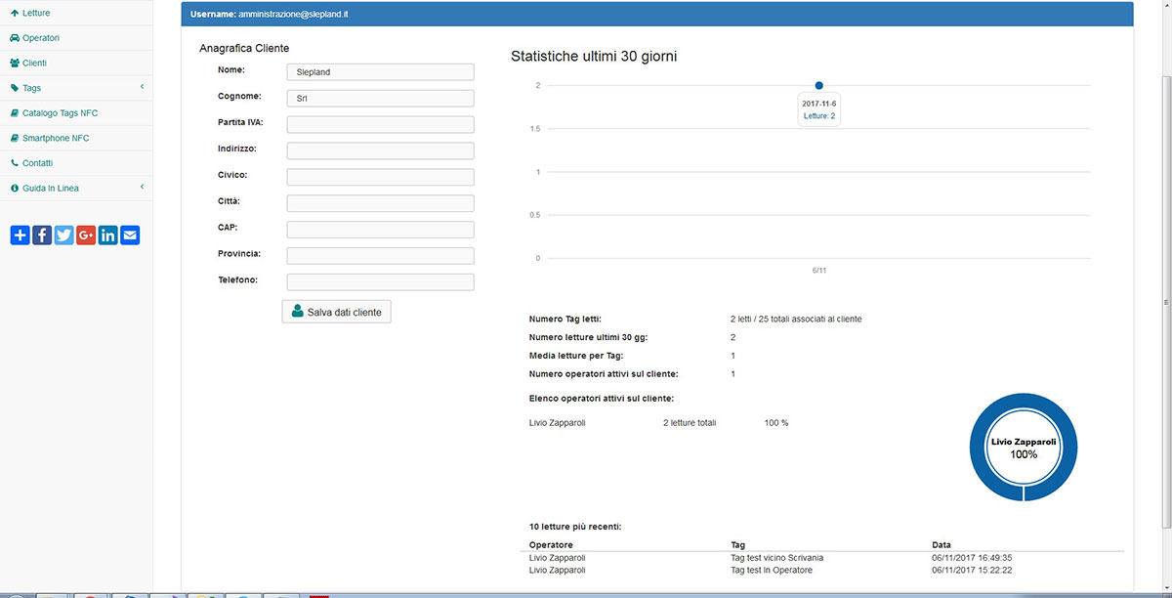1172x598 pixels.
Task: Click the date 06/11/2017 16:49:35
Action: click(972, 557)
